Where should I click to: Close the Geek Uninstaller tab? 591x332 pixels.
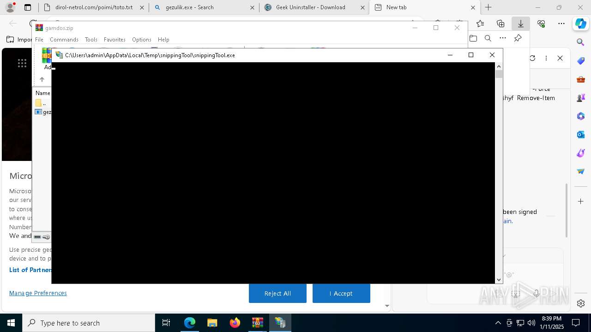(x=362, y=7)
